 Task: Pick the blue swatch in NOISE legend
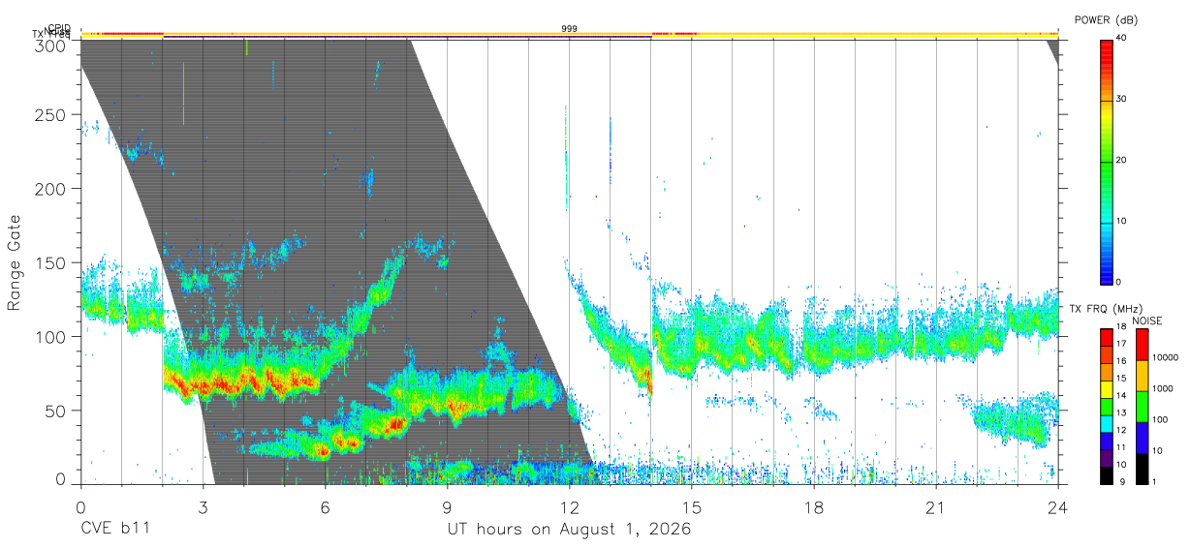point(1142,438)
